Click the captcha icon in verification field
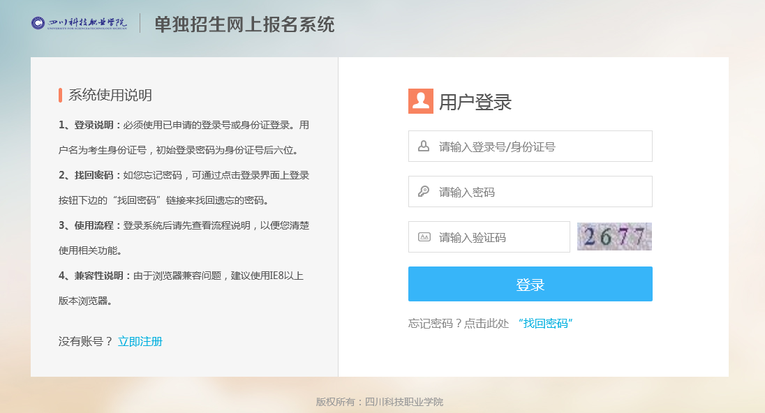The width and height of the screenshot is (765, 413). (x=424, y=237)
